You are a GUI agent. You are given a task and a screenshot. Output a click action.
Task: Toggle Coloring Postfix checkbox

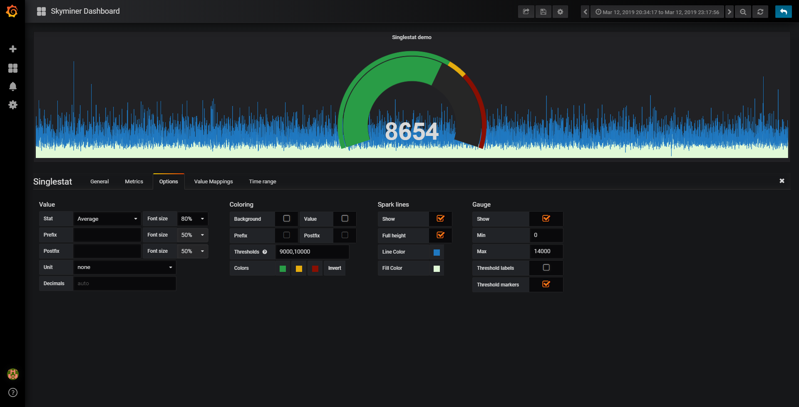345,235
